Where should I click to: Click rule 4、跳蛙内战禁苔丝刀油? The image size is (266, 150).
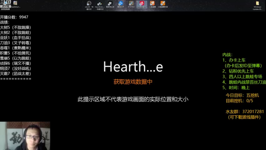[244, 82]
